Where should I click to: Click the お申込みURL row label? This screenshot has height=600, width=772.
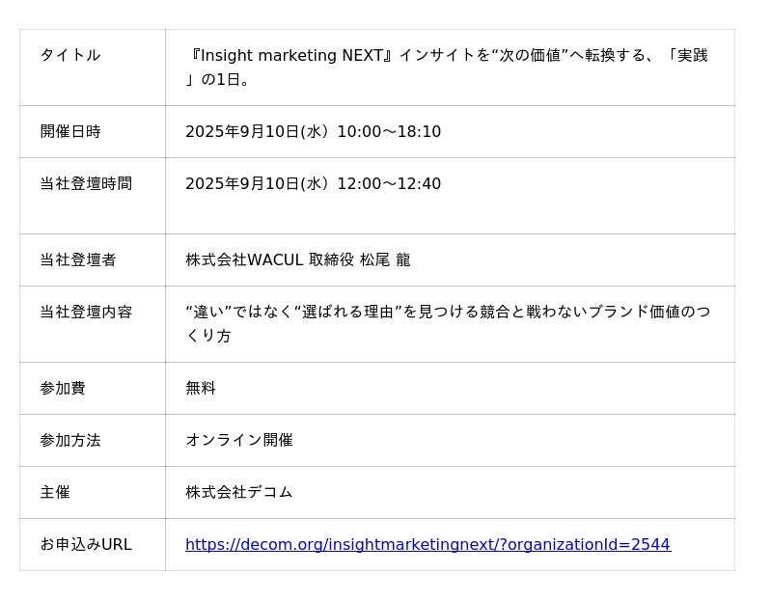point(86,545)
